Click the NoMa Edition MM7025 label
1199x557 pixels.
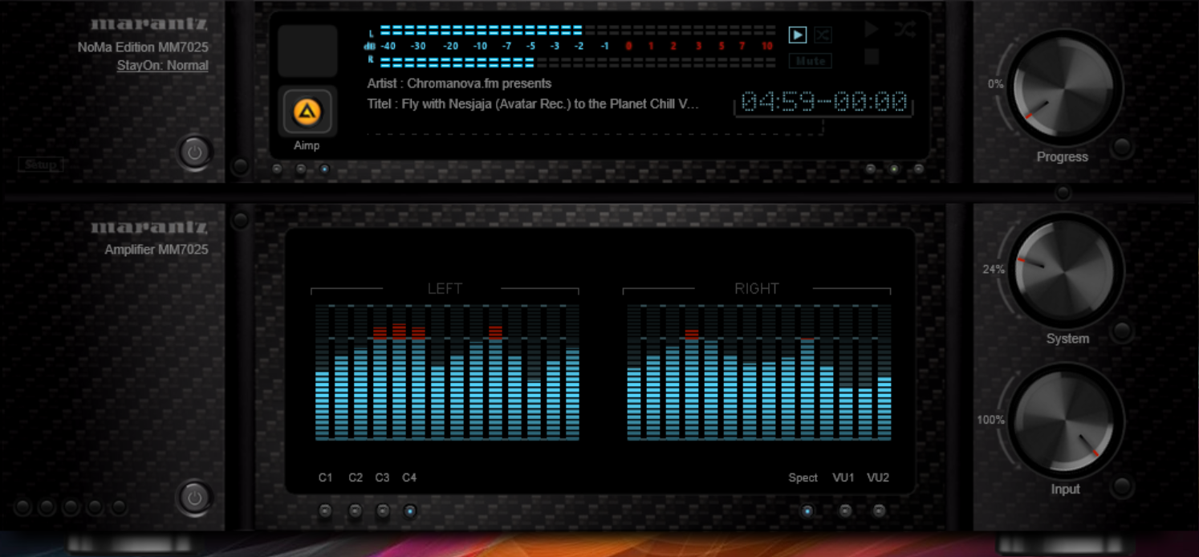tap(143, 47)
